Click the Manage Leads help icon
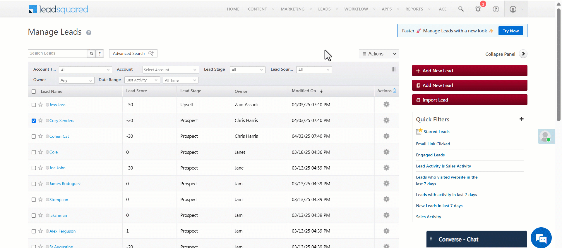The height and width of the screenshot is (248, 562). tap(89, 33)
